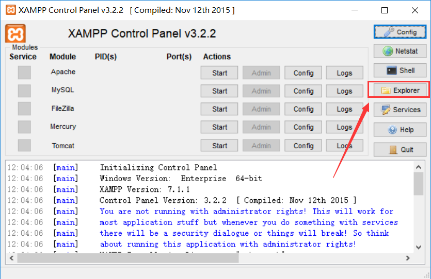Viewport: 431px width, 279px height.
Task: Click the Quit button
Action: point(400,149)
